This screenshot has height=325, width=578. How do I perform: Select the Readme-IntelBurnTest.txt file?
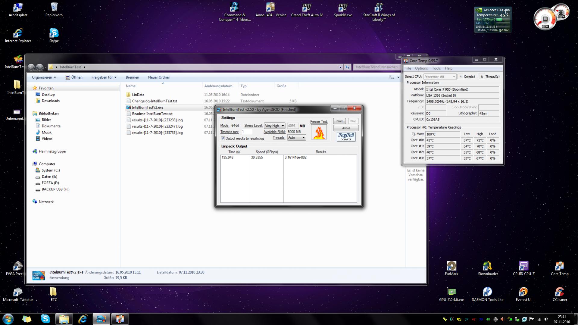(152, 114)
